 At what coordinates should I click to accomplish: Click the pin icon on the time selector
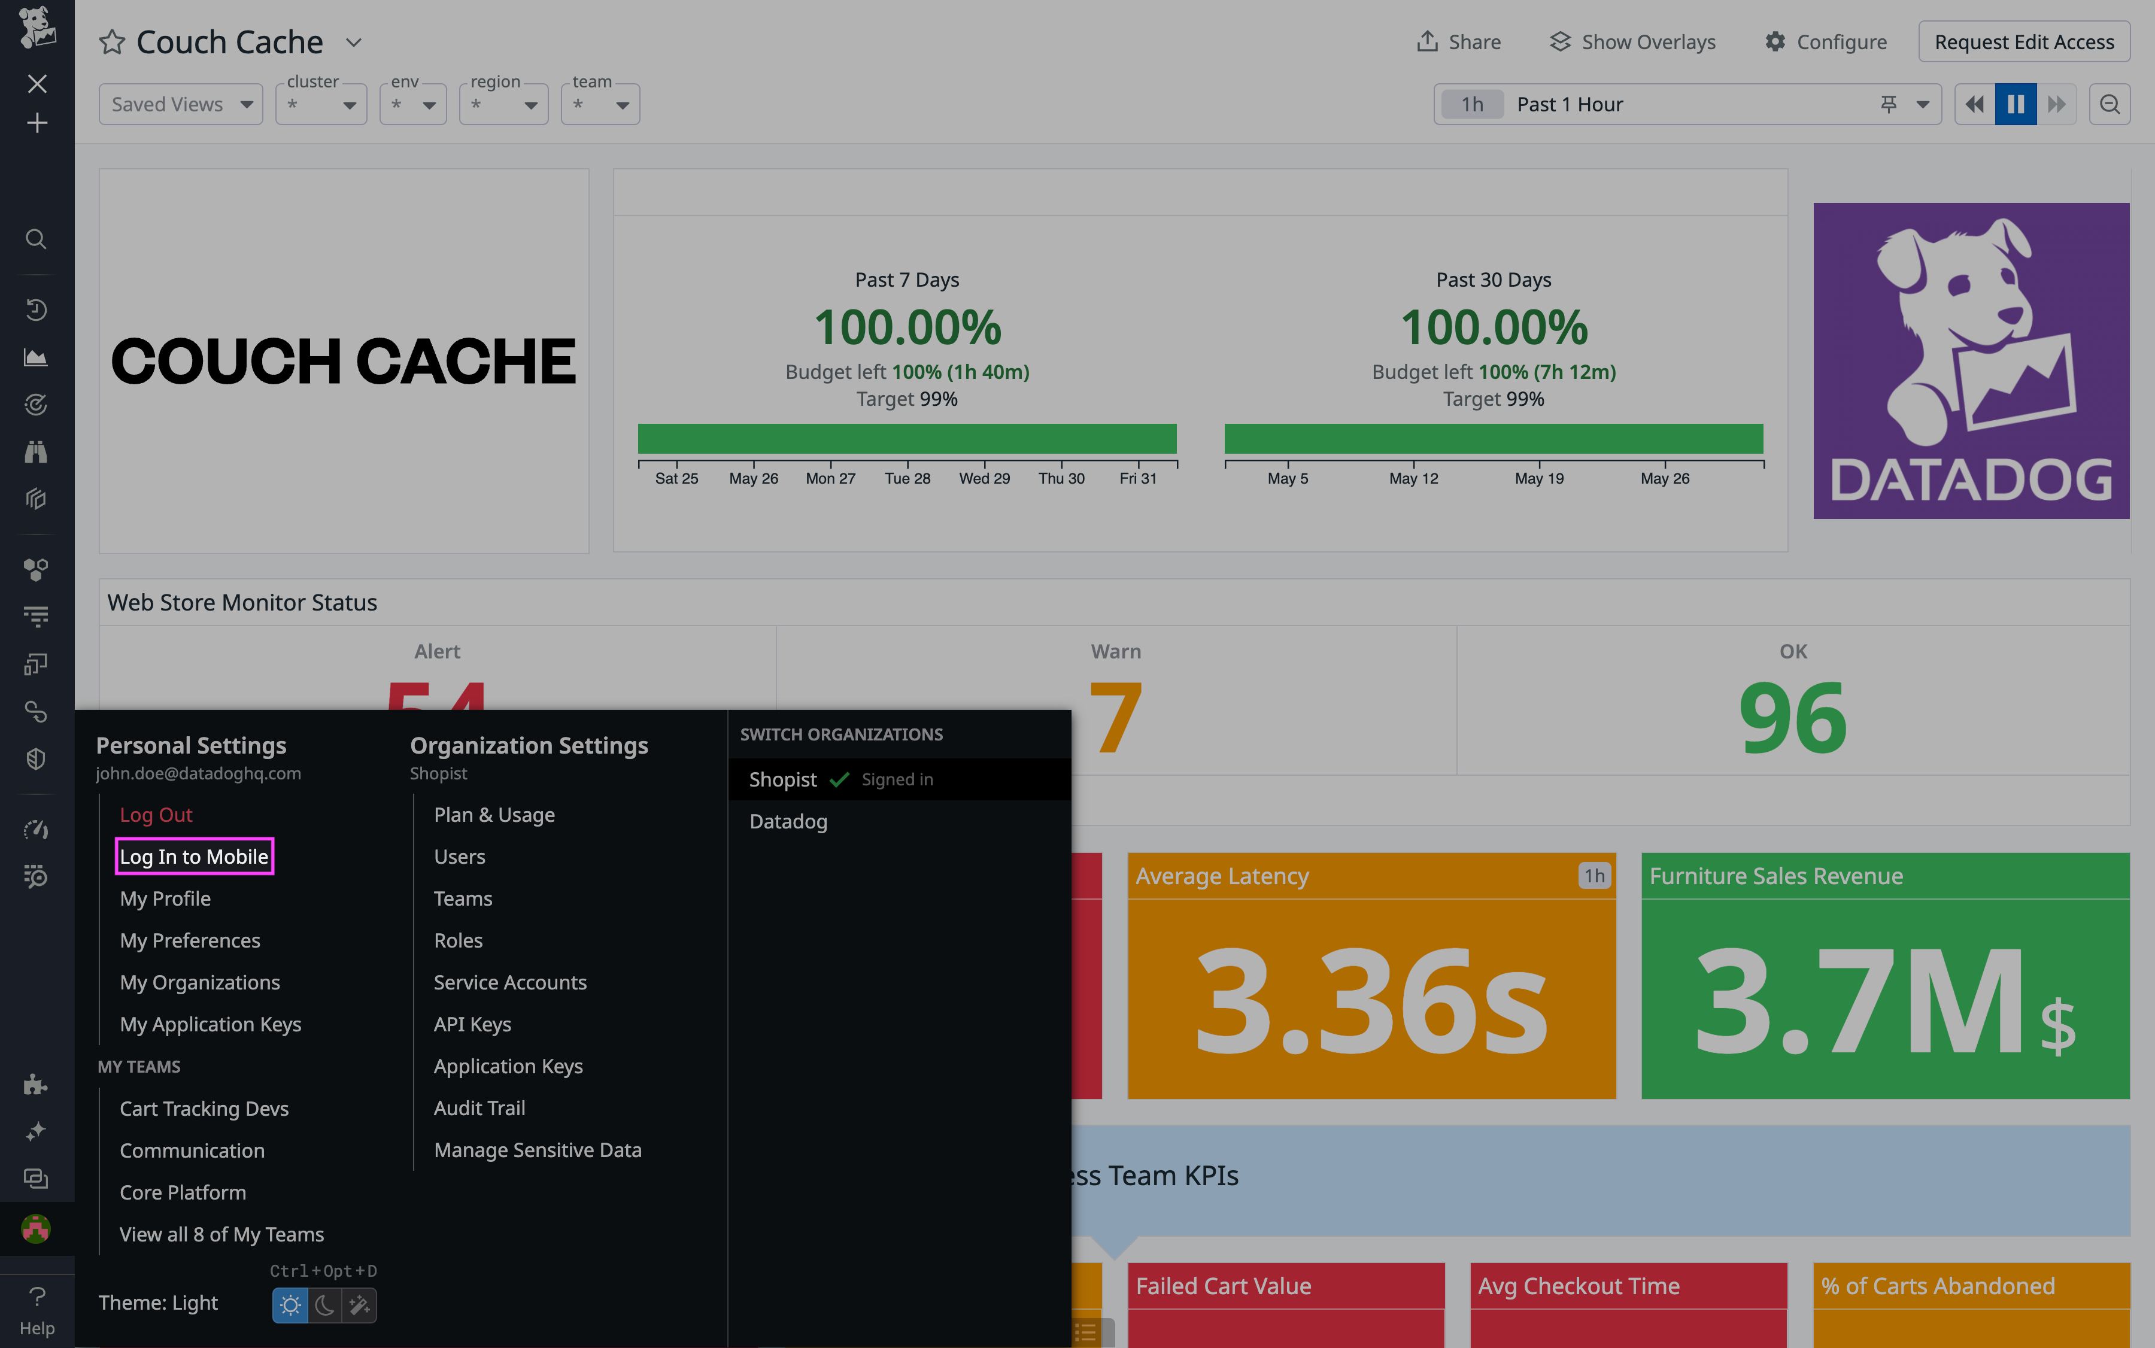[x=1889, y=104]
